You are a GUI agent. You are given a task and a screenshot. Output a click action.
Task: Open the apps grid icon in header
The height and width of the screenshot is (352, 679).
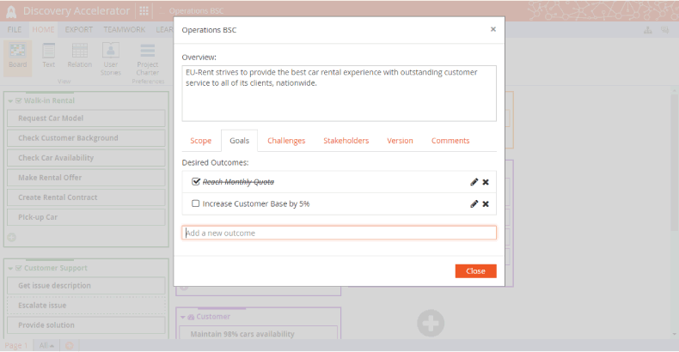(144, 11)
